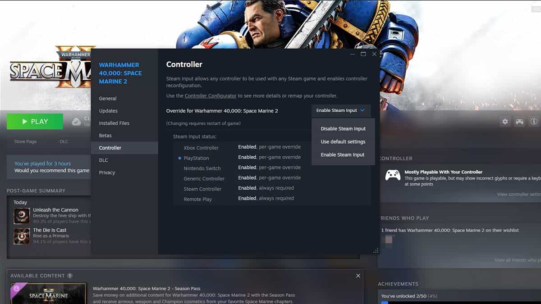The width and height of the screenshot is (541, 304).
Task: Click the friend avatar under Friends Who Play
Action: (389, 240)
